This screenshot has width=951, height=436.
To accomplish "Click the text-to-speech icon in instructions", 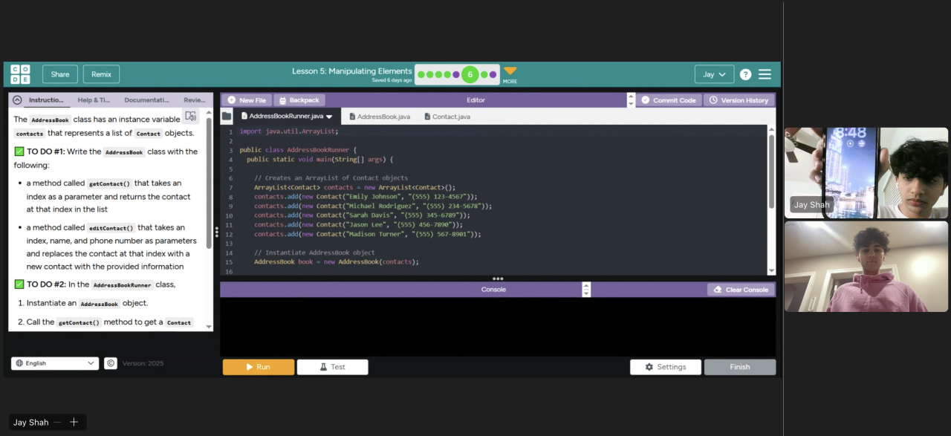I will 191,117.
